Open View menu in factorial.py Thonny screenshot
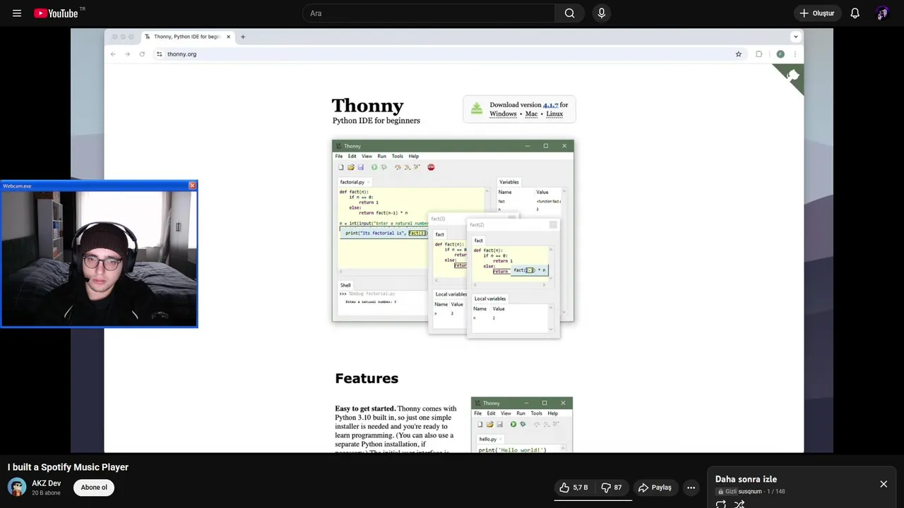This screenshot has width=904, height=508. click(367, 156)
